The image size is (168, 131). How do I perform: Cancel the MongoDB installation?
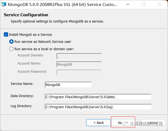click(x=153, y=123)
